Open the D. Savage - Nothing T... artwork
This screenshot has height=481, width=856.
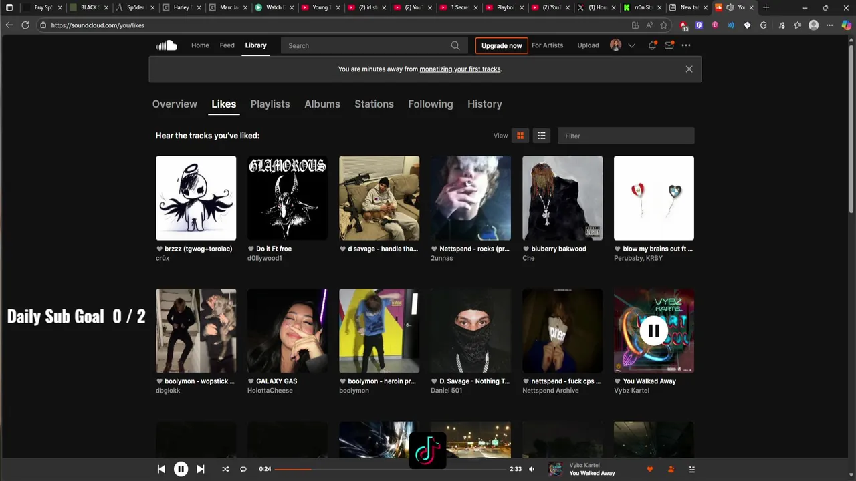[471, 331]
